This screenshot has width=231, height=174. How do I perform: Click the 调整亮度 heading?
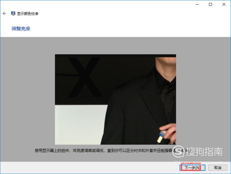21,29
